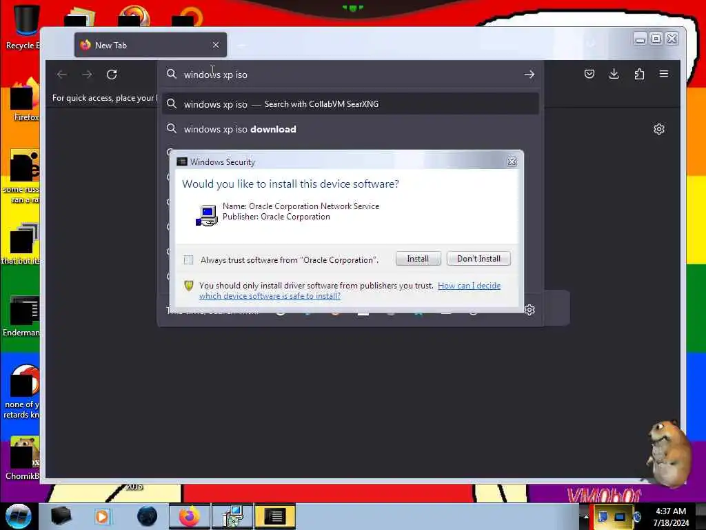The width and height of the screenshot is (706, 530).
Task: Open the Firefox extensions puzzle icon
Action: (x=639, y=74)
